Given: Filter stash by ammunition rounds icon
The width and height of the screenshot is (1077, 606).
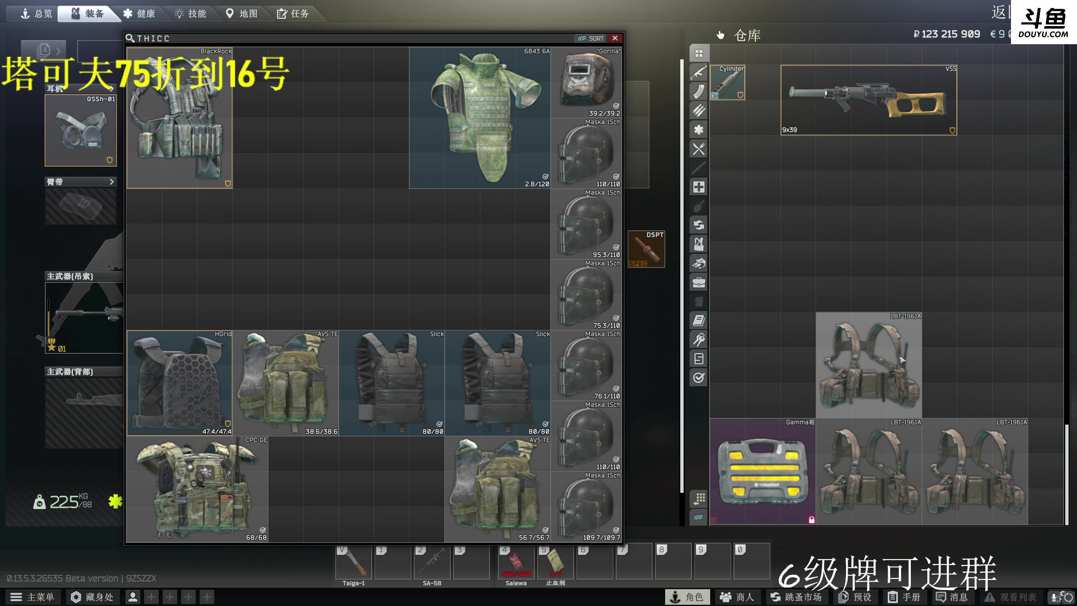Looking at the screenshot, I should point(699,110).
